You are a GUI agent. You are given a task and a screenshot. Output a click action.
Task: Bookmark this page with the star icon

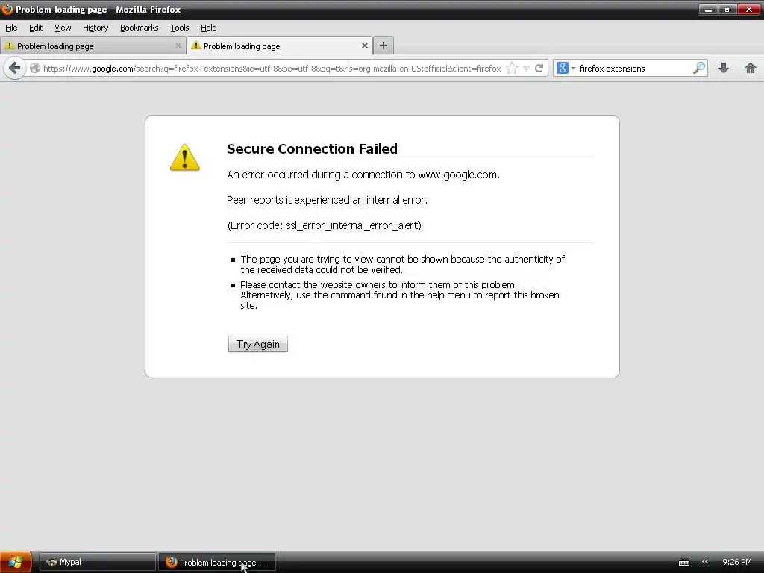[512, 68]
